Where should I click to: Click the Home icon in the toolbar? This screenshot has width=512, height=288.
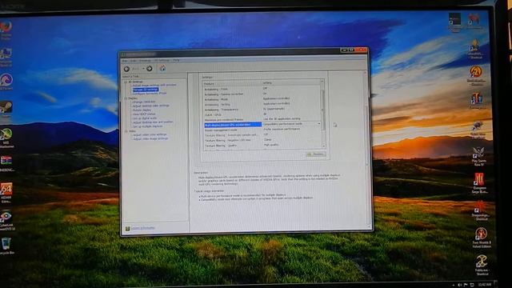(x=162, y=68)
